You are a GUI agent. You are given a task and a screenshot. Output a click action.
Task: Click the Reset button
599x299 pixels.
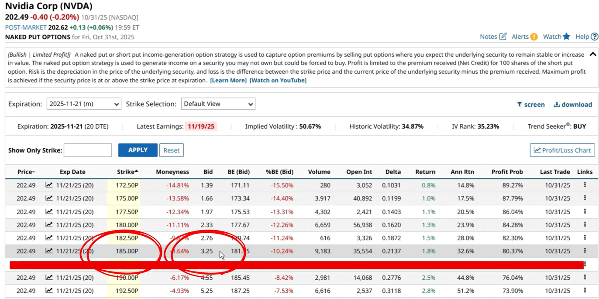171,150
